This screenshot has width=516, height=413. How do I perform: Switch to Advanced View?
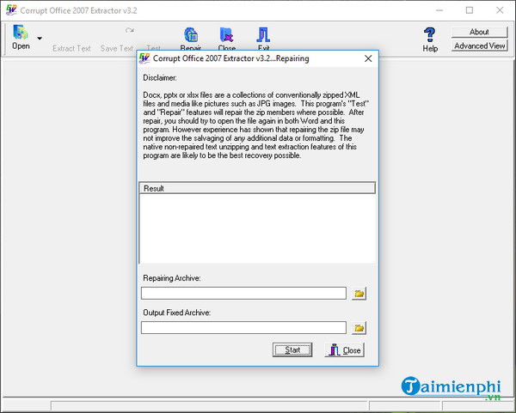coord(479,46)
